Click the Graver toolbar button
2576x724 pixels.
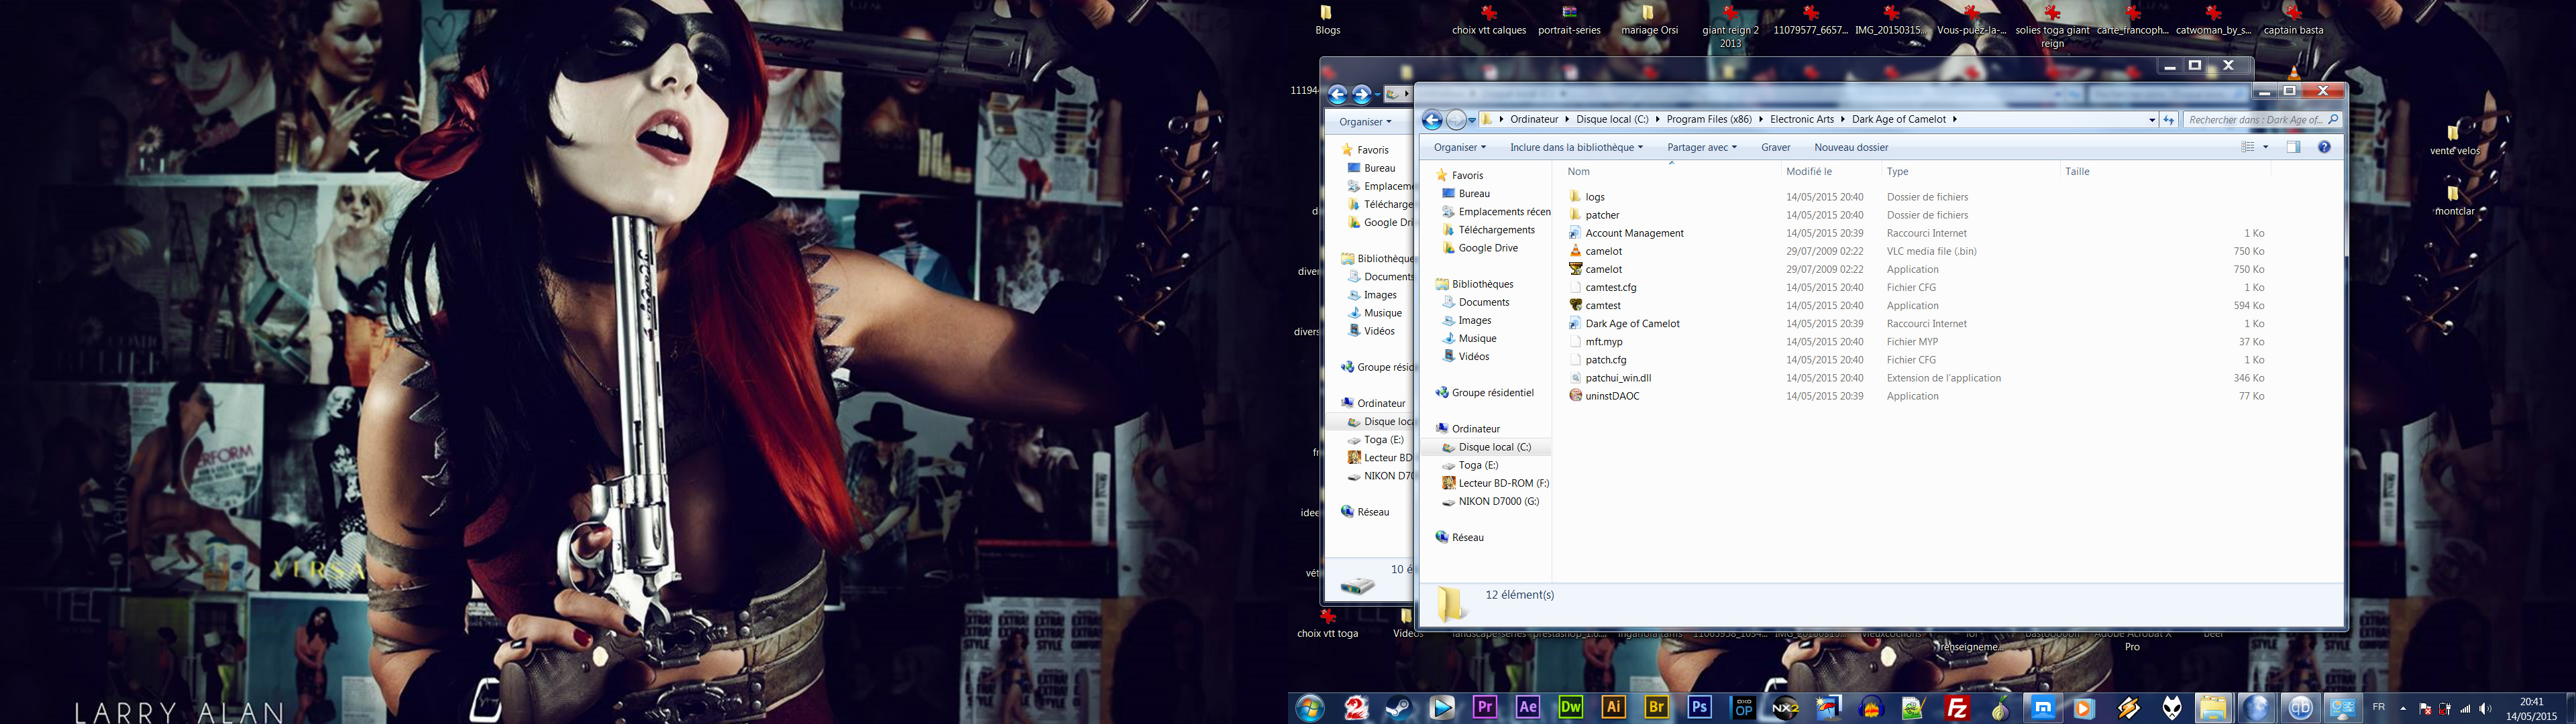pyautogui.click(x=1775, y=147)
